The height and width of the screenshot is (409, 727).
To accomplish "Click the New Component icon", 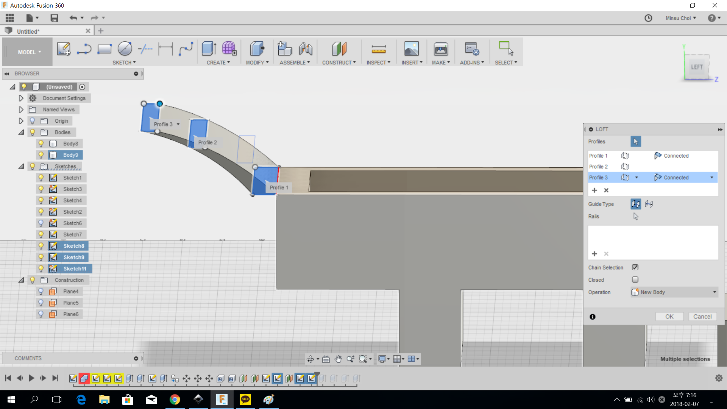I will [285, 48].
